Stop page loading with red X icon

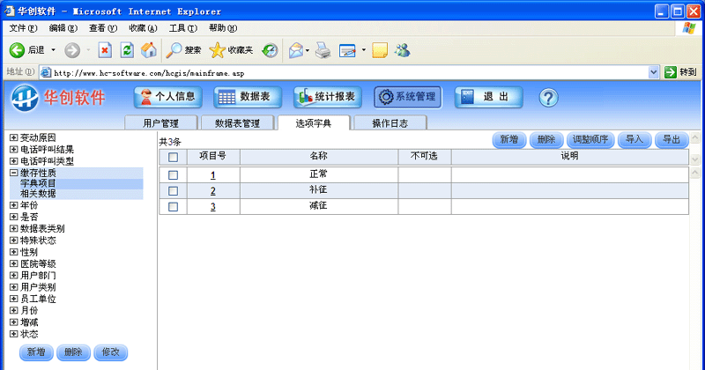tap(105, 50)
